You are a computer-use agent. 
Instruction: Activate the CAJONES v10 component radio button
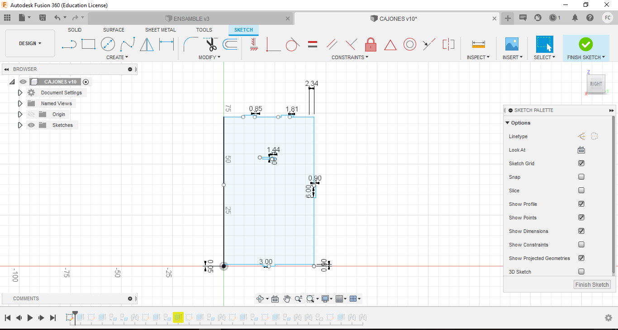(x=86, y=82)
